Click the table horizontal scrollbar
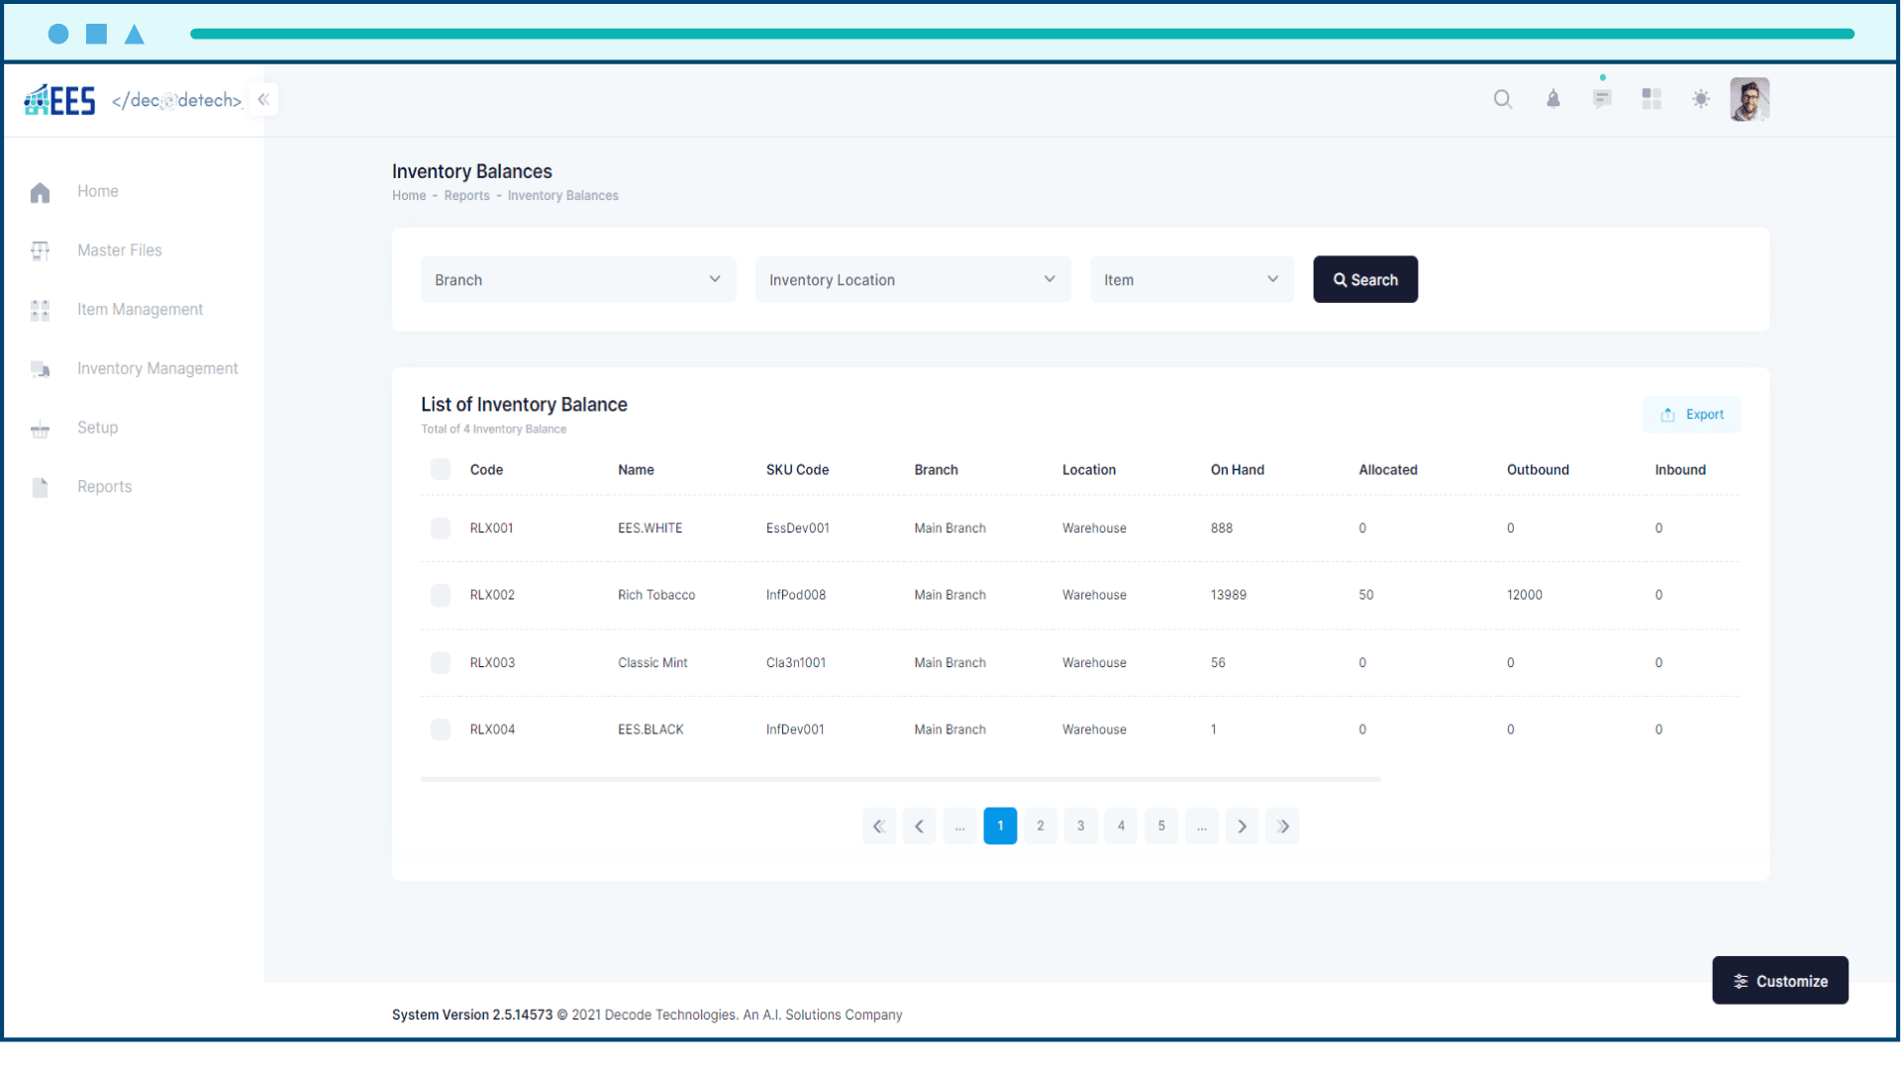1901x1069 pixels. pyautogui.click(x=900, y=780)
